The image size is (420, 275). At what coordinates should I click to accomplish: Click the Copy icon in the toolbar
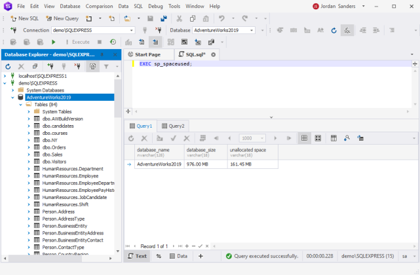193,18
